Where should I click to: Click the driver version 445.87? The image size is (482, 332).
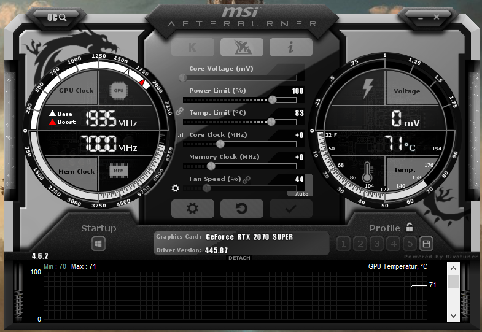(216, 250)
